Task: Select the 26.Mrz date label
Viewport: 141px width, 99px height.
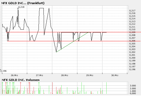Action: tap(14, 75)
